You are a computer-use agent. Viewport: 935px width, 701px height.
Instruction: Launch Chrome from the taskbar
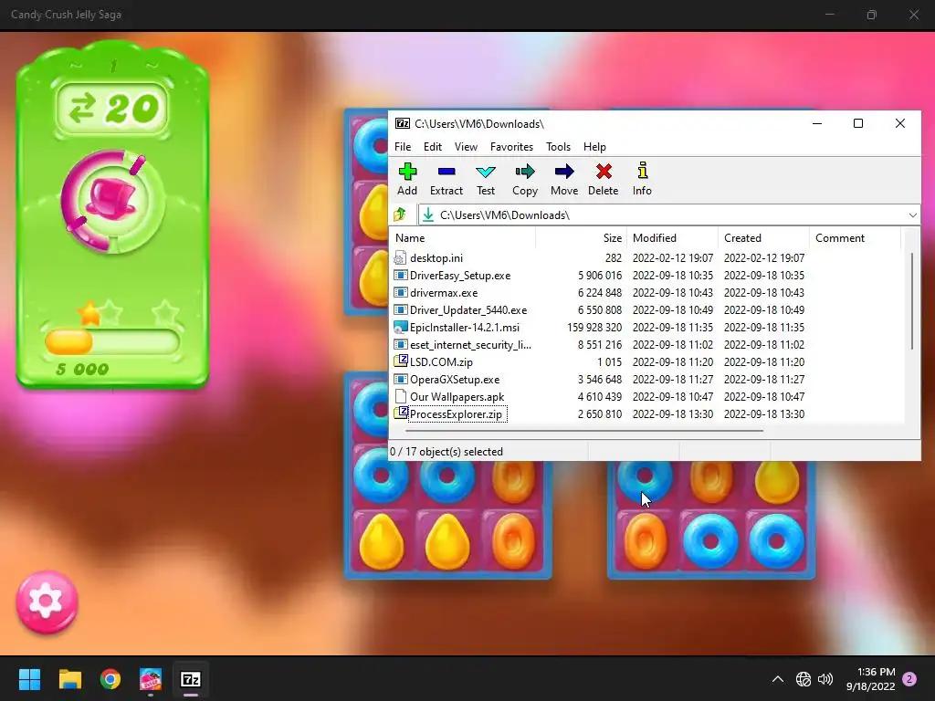click(110, 679)
